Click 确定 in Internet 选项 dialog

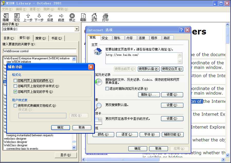pyautogui.click(x=138, y=149)
